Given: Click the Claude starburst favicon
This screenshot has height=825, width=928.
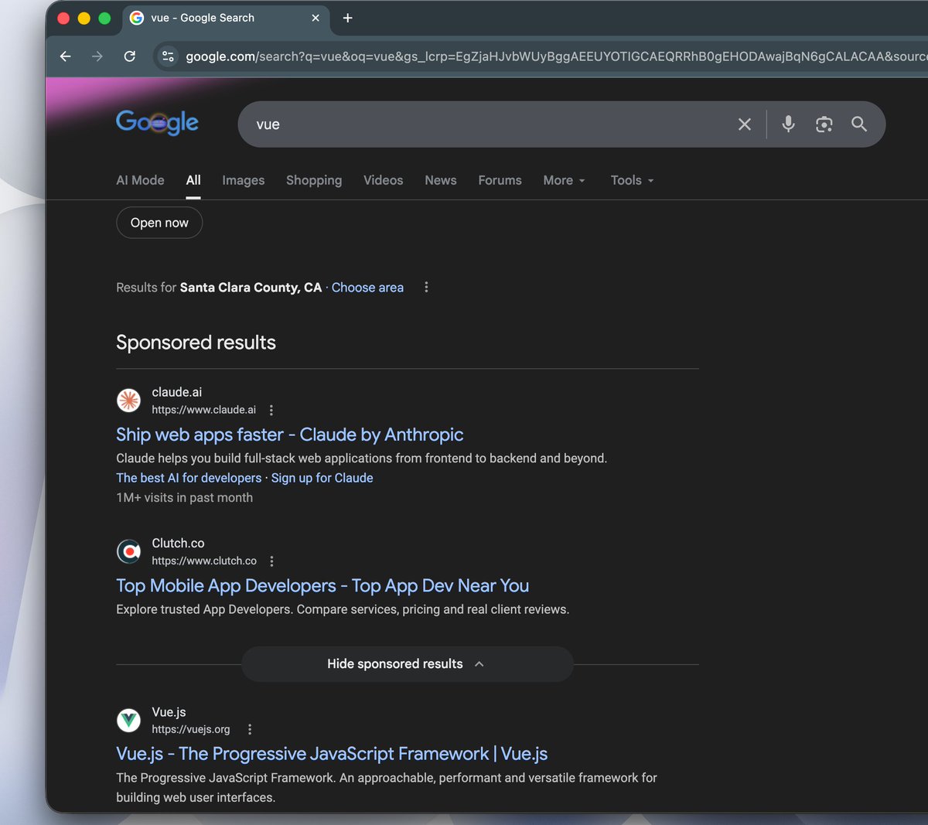Looking at the screenshot, I should (x=128, y=401).
